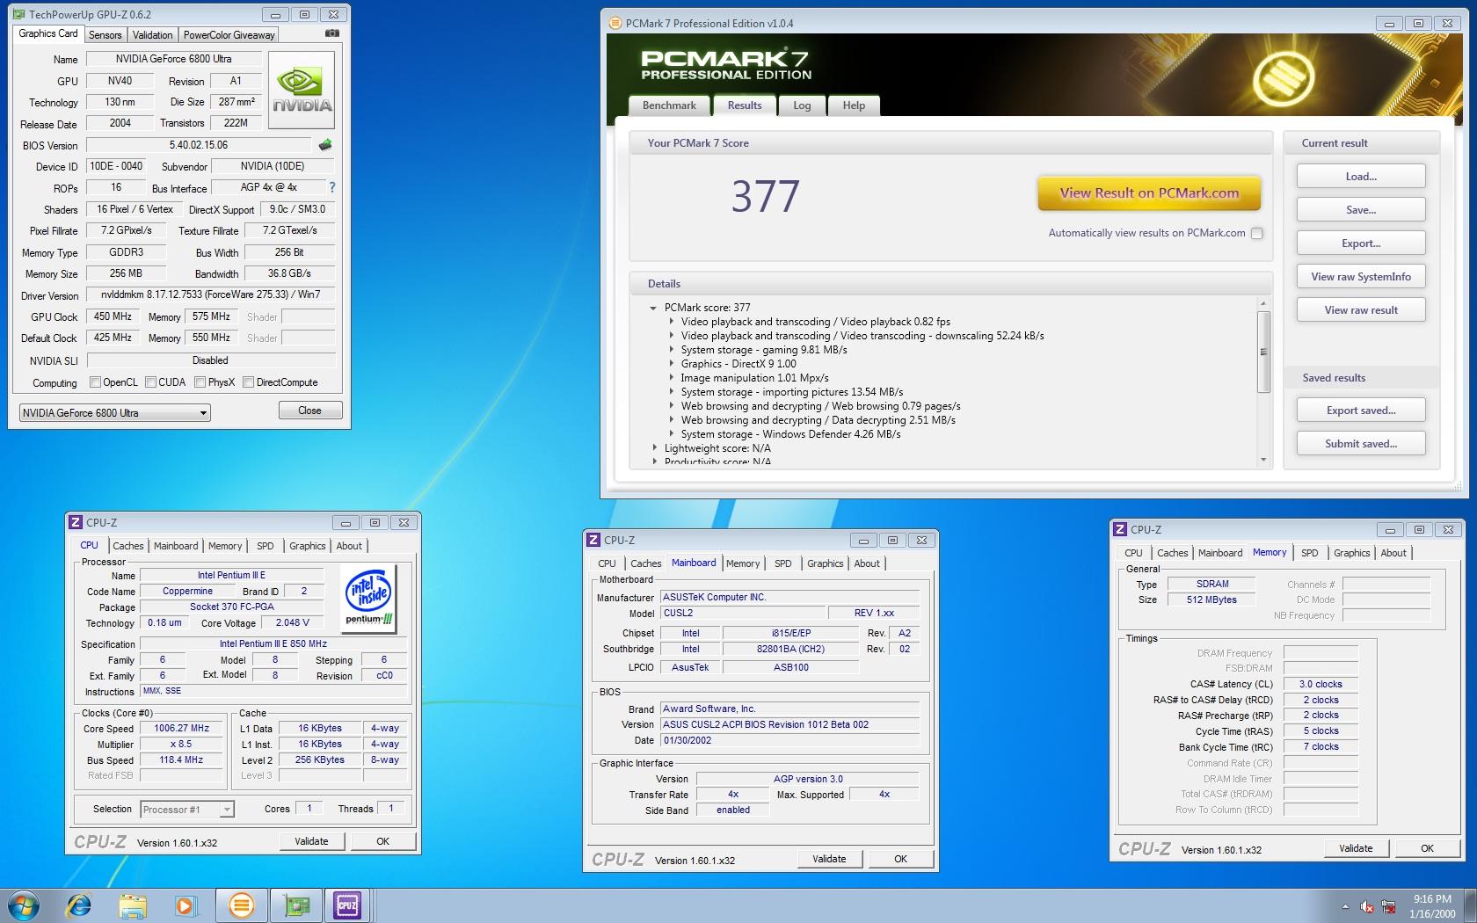Screen dimensions: 1477x923
Task: Open the GPU-Z Validation tab
Action: (152, 35)
